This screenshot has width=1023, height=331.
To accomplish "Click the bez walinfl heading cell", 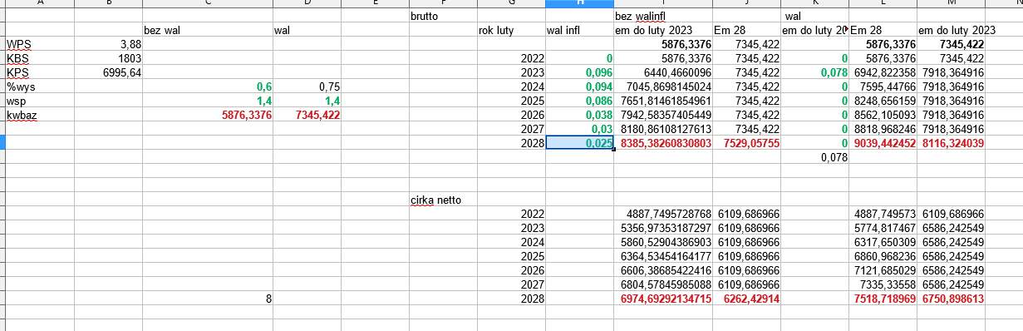I will [x=663, y=16].
